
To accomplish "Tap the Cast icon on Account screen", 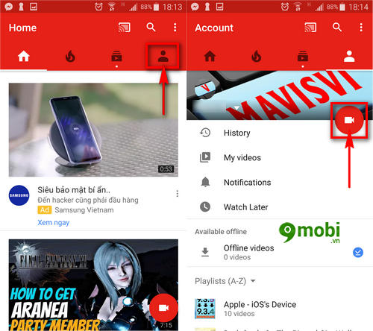I will click(310, 28).
